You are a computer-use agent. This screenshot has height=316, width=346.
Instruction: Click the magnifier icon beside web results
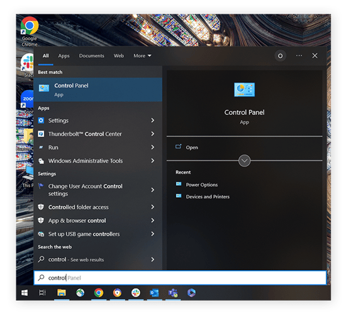(41, 259)
